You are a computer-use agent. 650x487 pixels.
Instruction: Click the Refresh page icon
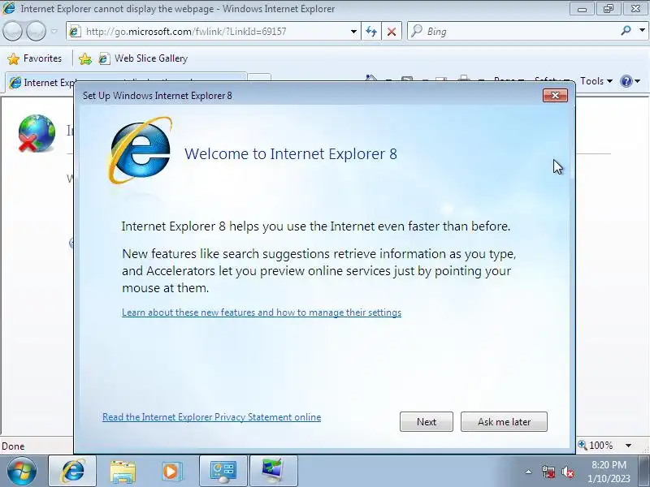click(x=371, y=32)
